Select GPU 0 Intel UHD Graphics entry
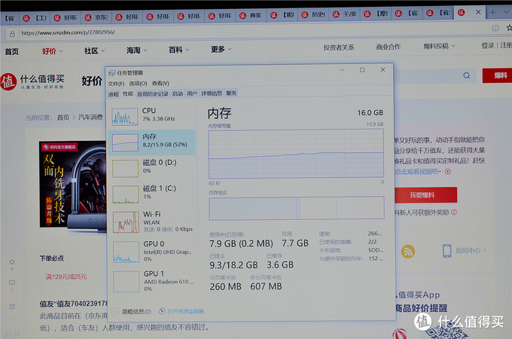The height and width of the screenshot is (339, 512). click(x=152, y=251)
